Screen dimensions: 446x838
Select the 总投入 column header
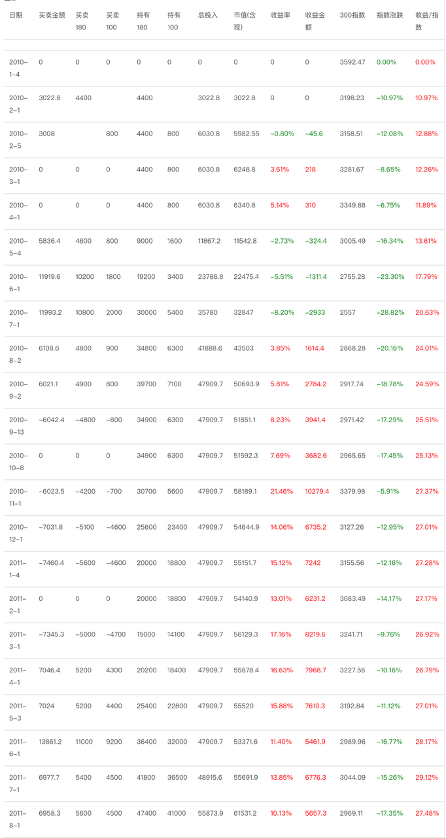click(208, 15)
